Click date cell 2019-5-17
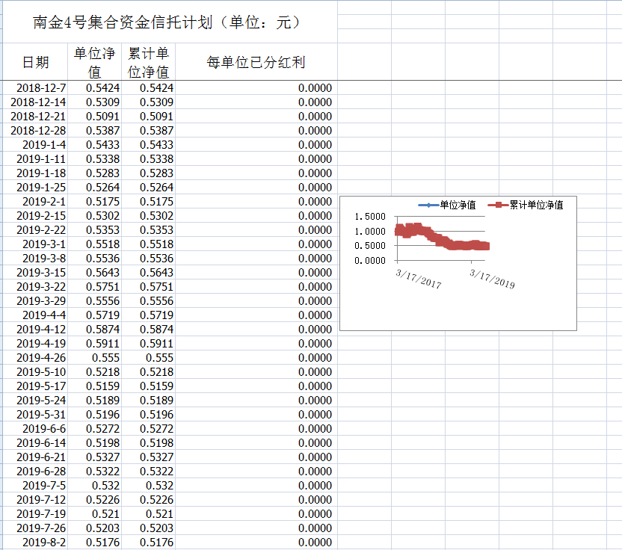 [35, 386]
